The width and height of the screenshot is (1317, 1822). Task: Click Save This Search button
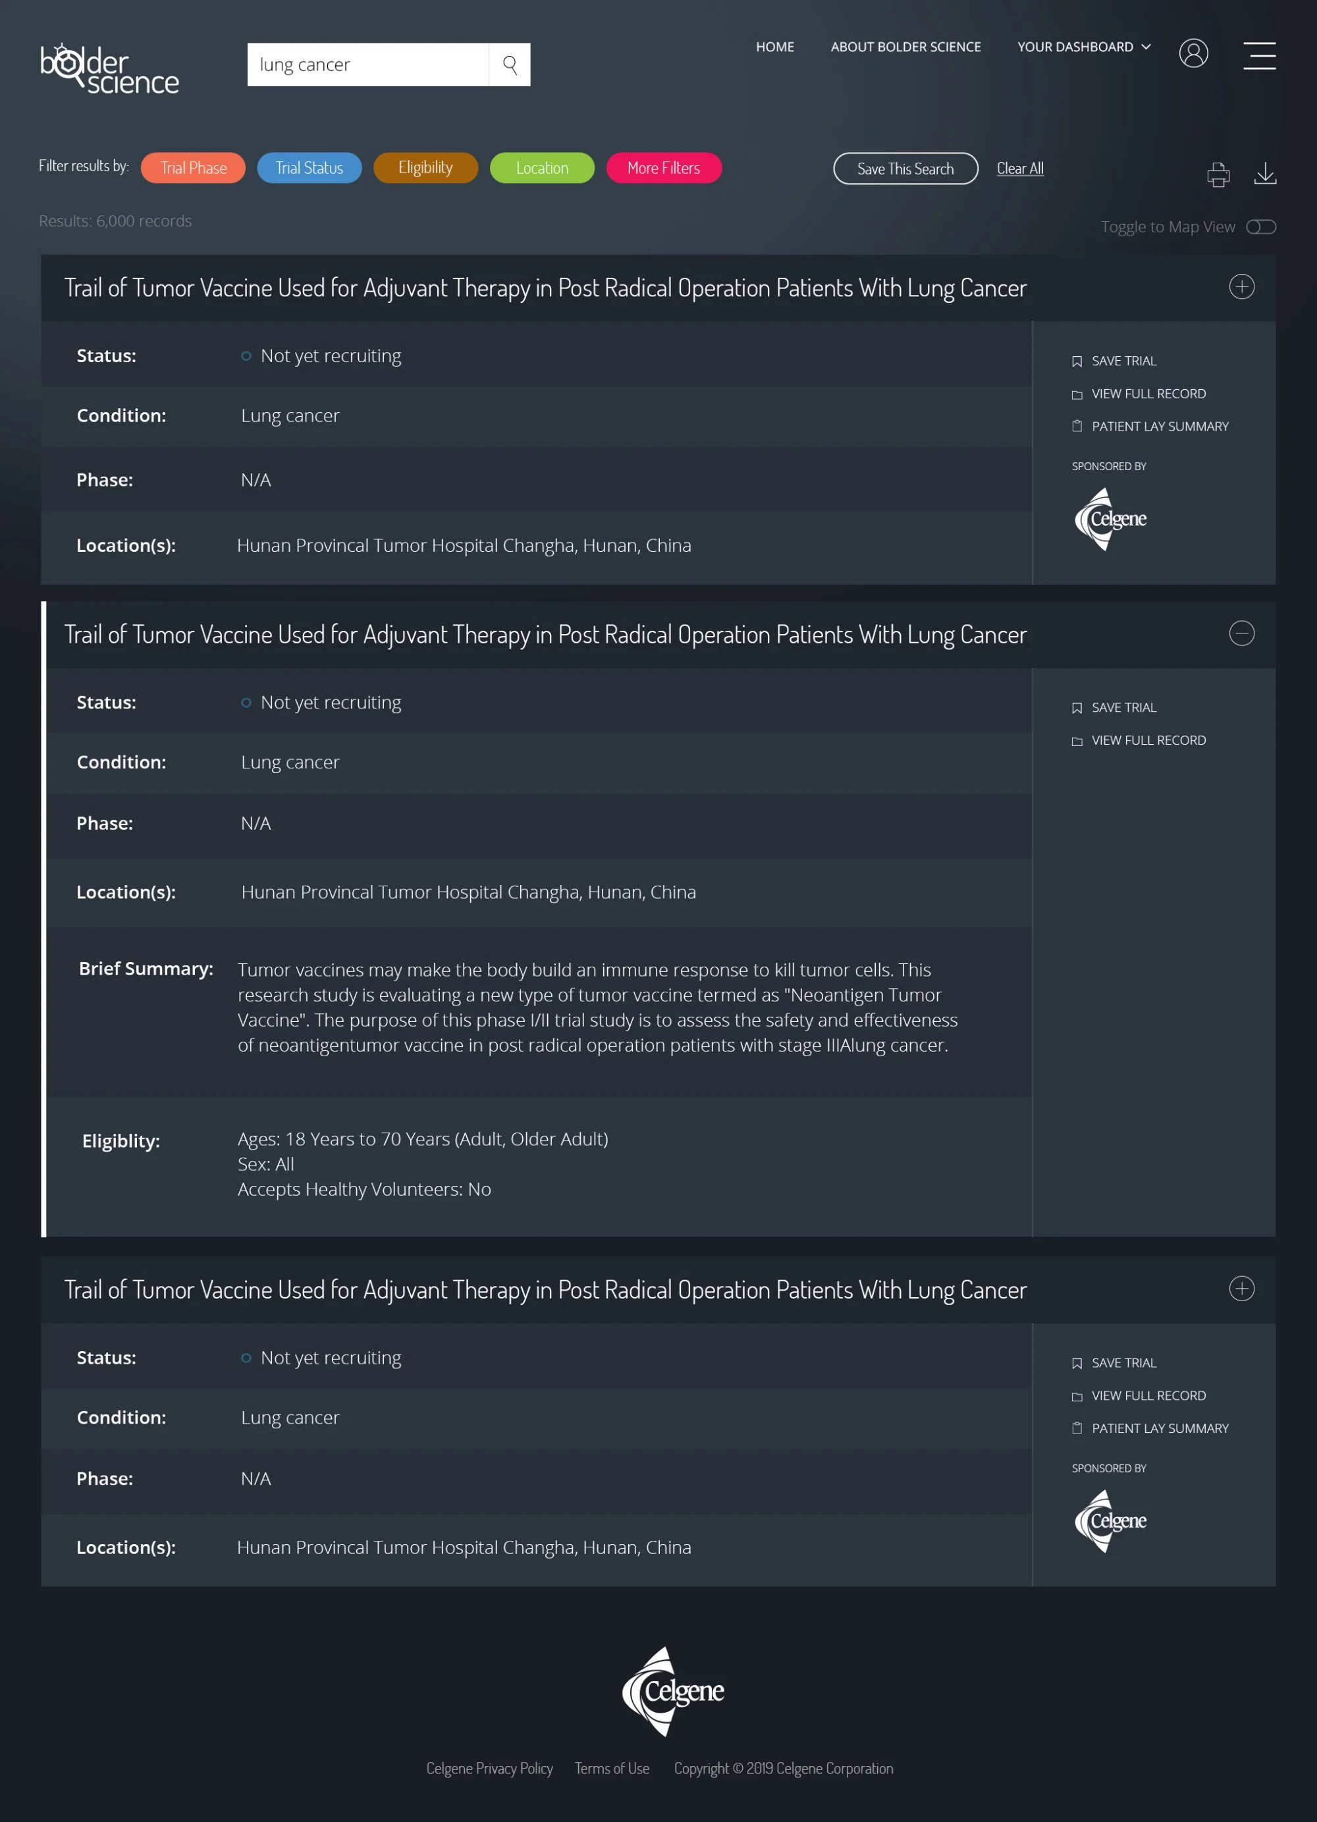coord(905,169)
